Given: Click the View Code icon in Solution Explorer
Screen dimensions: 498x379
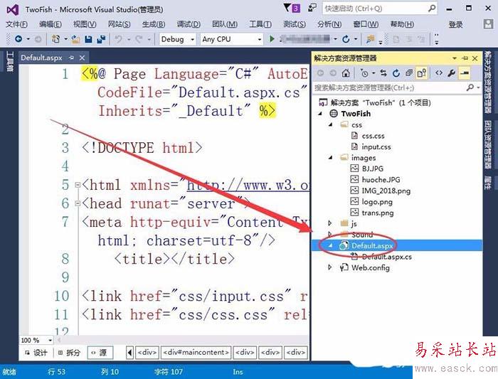Looking at the screenshot, I should (439, 73).
